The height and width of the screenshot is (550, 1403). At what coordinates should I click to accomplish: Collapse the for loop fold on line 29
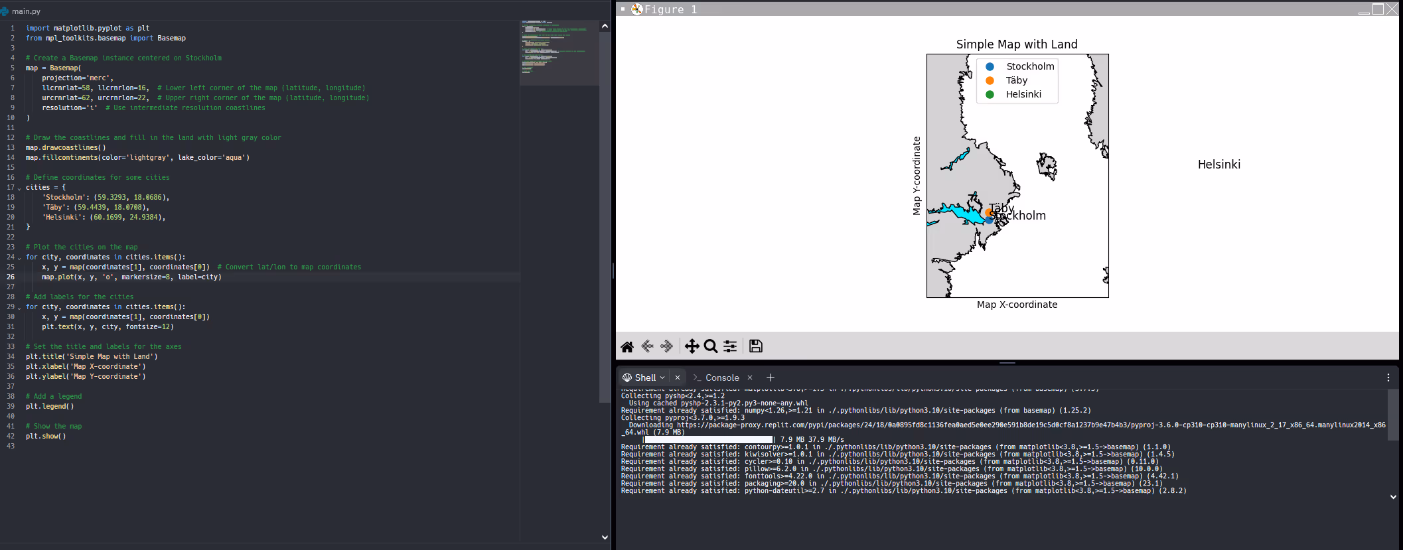(x=19, y=307)
